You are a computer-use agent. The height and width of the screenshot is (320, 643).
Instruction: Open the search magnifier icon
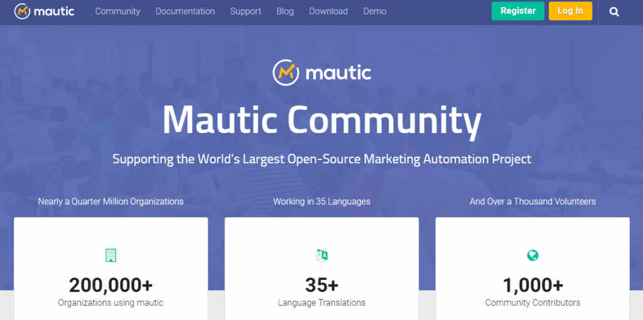[614, 12]
